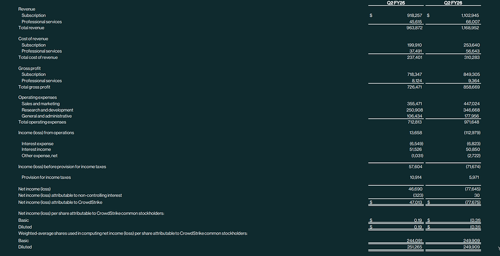Select total operating expenses 712,813

tap(414, 122)
